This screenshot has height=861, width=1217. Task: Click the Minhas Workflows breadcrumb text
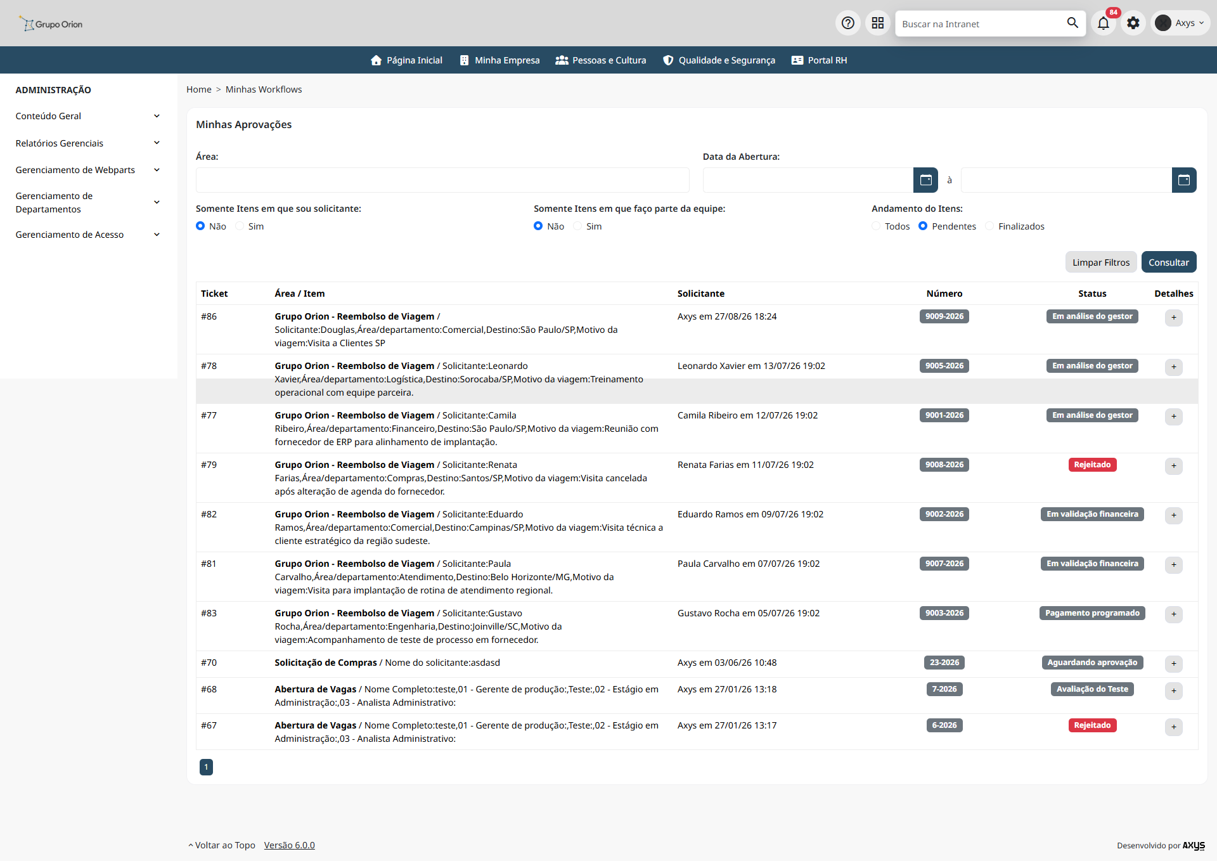264,89
